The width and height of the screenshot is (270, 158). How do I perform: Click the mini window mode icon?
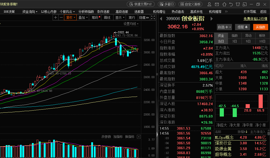(245, 4)
